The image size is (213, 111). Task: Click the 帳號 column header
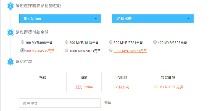click(x=43, y=77)
